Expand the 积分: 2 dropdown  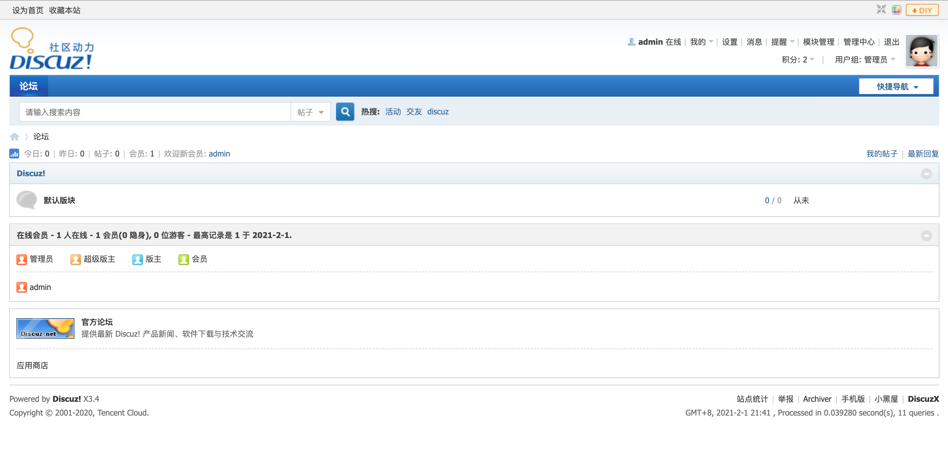[798, 60]
